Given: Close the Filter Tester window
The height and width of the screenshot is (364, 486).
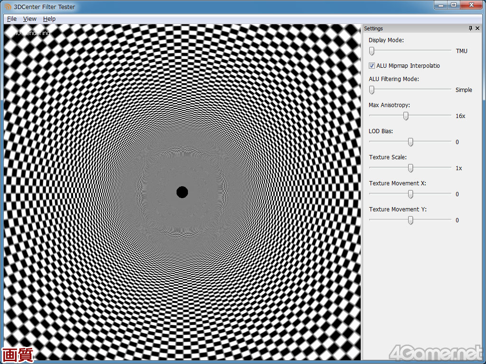Looking at the screenshot, I should pos(471,5).
